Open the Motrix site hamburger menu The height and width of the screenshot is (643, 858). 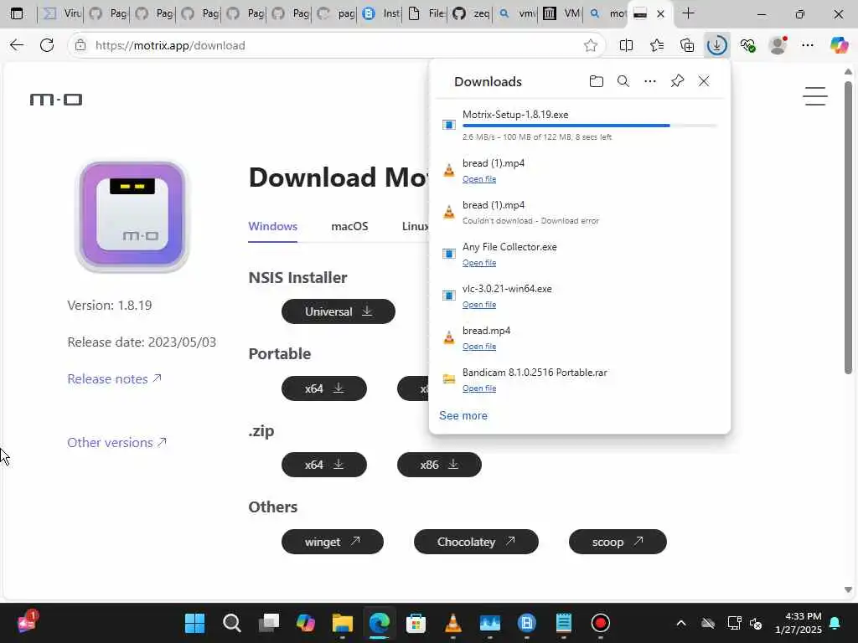point(814,96)
